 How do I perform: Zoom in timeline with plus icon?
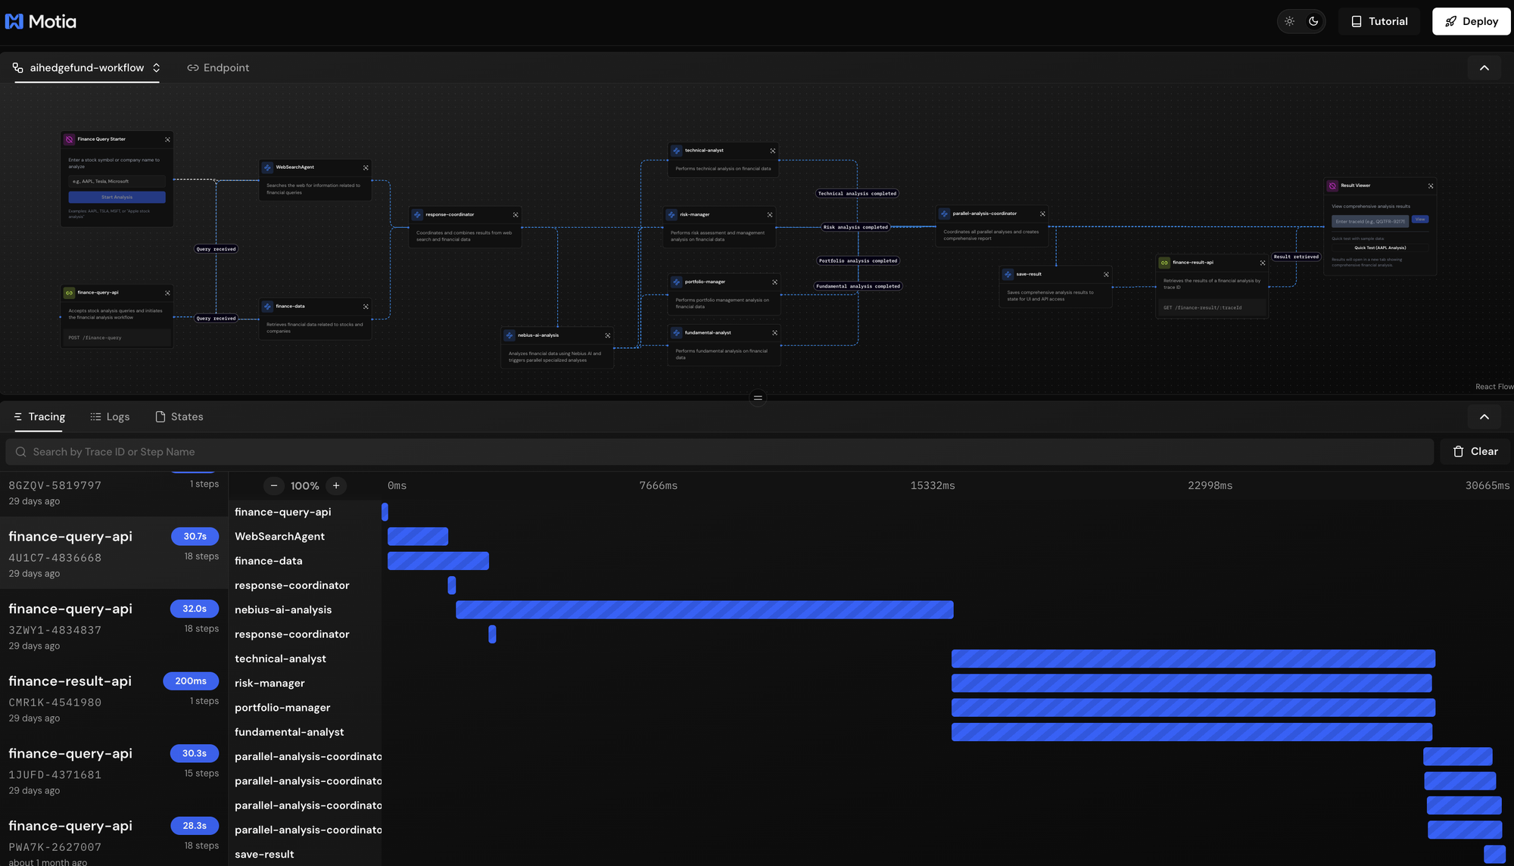336,486
